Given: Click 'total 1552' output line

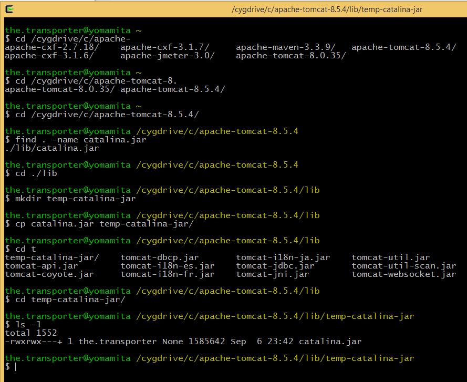Looking at the screenshot, I should (30, 333).
